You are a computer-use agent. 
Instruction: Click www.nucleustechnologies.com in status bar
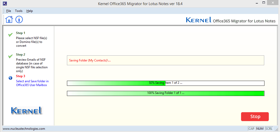tap(24, 129)
